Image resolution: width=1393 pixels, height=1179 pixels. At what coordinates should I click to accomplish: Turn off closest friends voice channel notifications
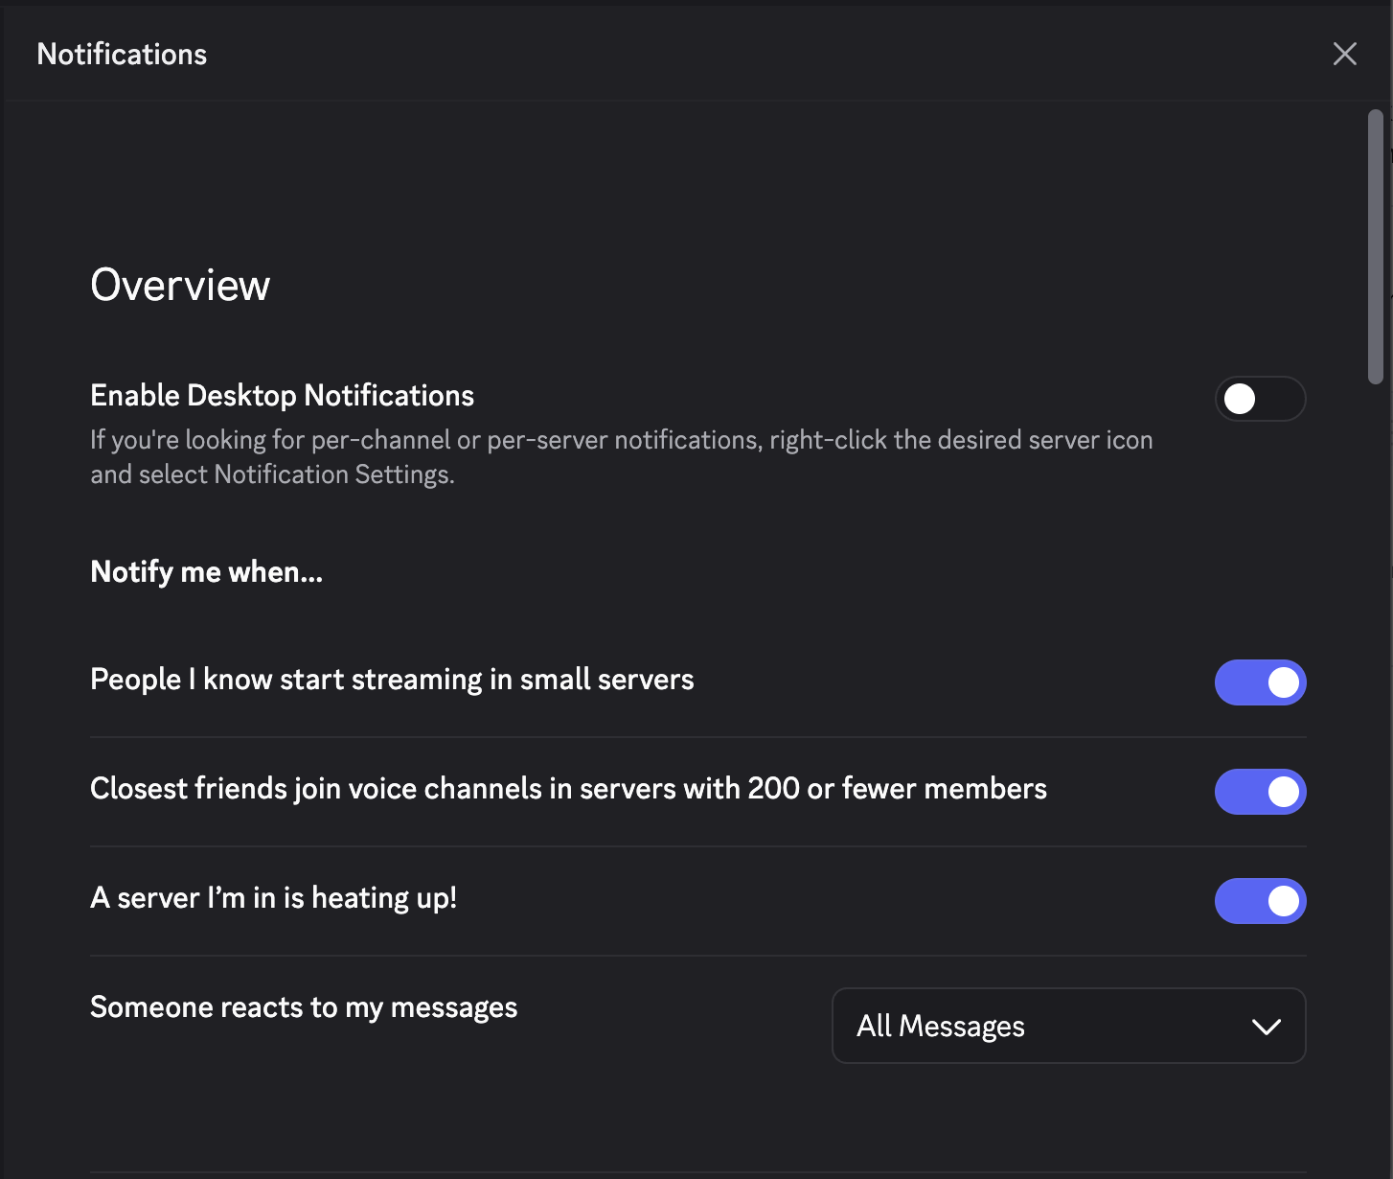tap(1260, 792)
